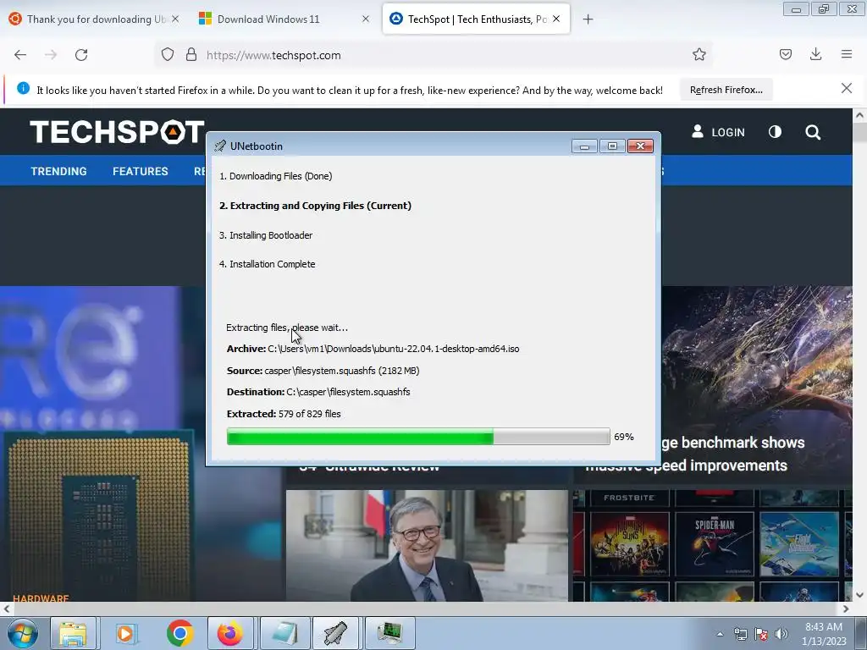Click the 69% progress label
Screen dimensions: 867x650
click(624, 437)
